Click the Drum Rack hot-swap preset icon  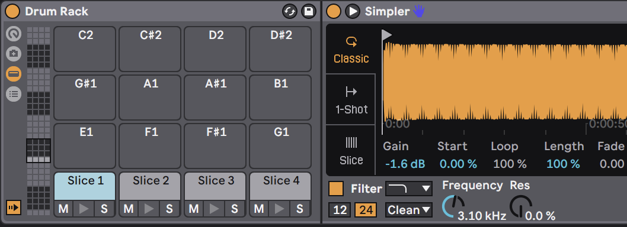click(290, 11)
